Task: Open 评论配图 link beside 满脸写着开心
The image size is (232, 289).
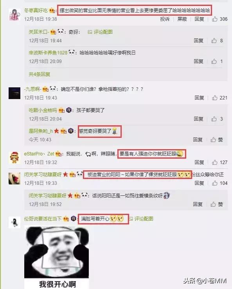Action: pyautogui.click(x=141, y=219)
